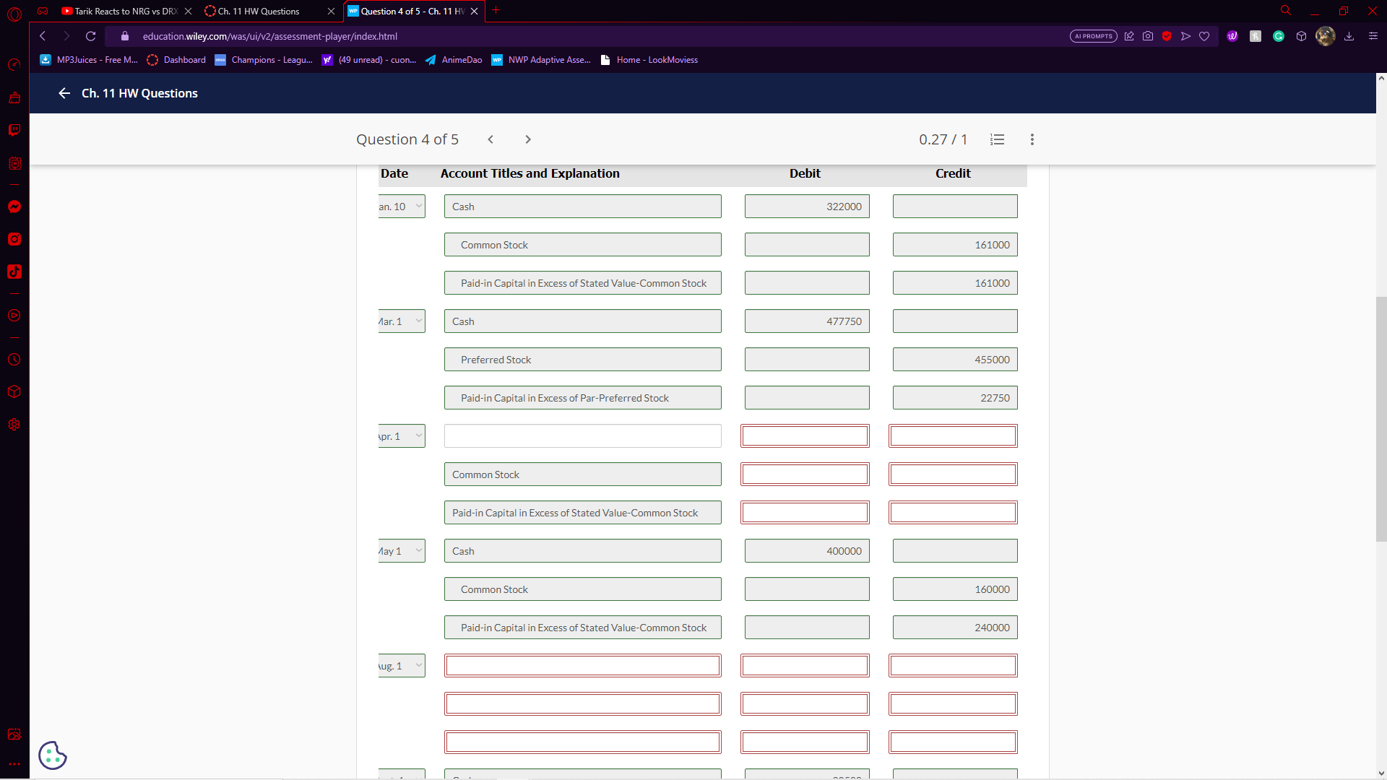Go to the previous question chevron
The image size is (1387, 780).
point(491,139)
